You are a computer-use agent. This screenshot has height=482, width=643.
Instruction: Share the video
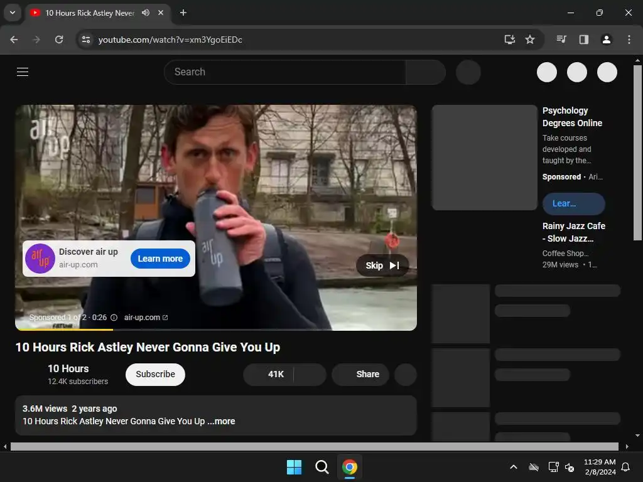[x=360, y=374]
